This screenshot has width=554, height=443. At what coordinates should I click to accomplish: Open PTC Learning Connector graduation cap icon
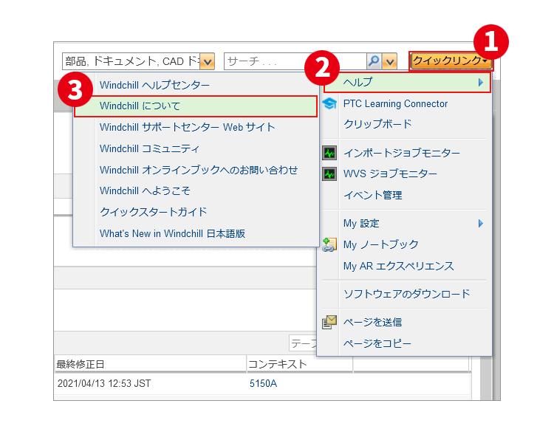tap(329, 103)
